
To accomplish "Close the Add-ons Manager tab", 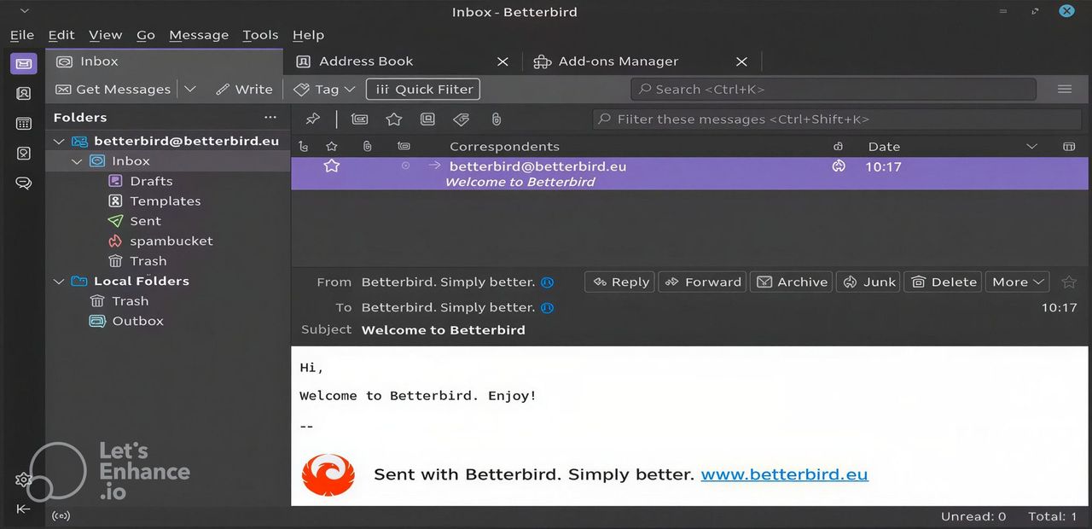I will [x=741, y=61].
